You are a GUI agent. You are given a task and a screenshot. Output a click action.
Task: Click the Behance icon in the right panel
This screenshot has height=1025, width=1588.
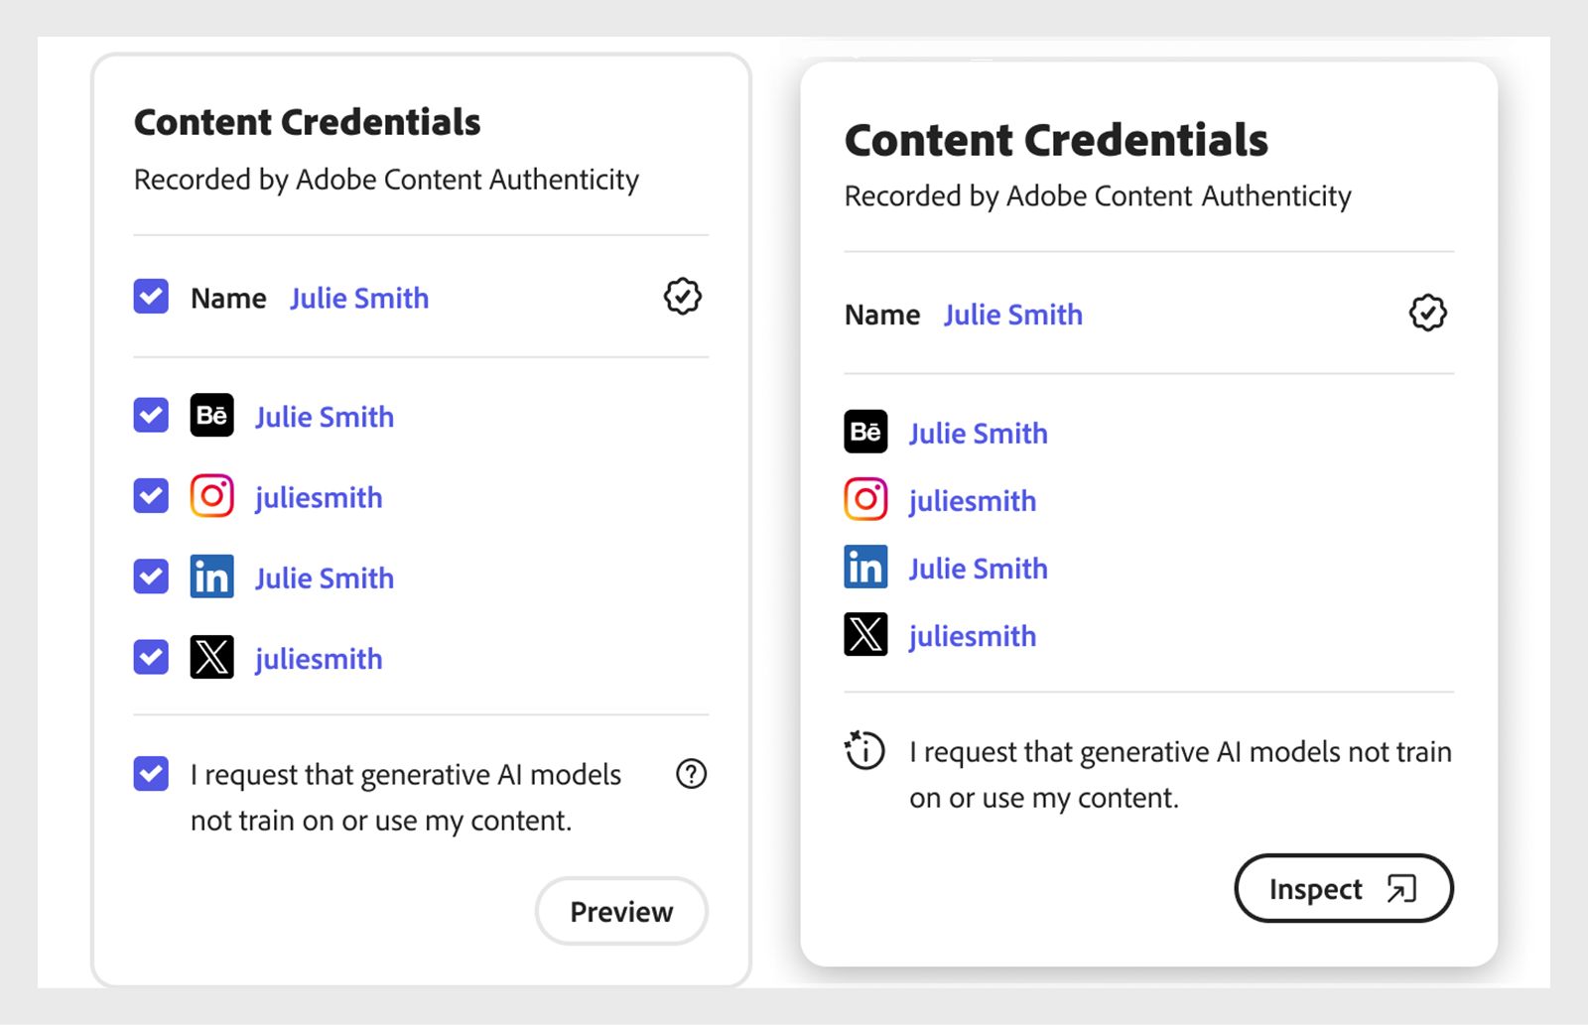click(x=864, y=433)
